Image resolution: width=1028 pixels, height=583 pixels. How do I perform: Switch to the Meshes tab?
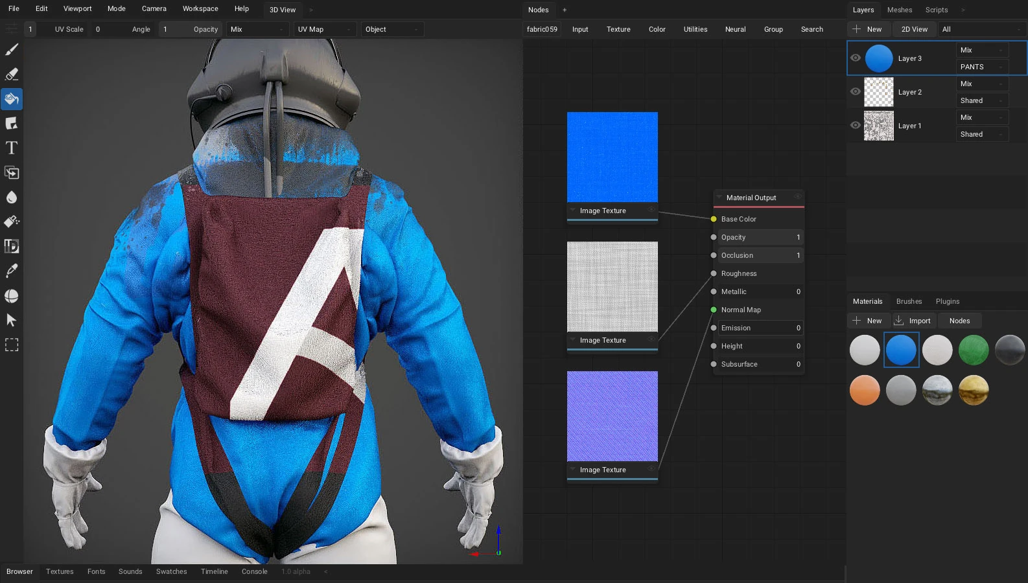(900, 10)
